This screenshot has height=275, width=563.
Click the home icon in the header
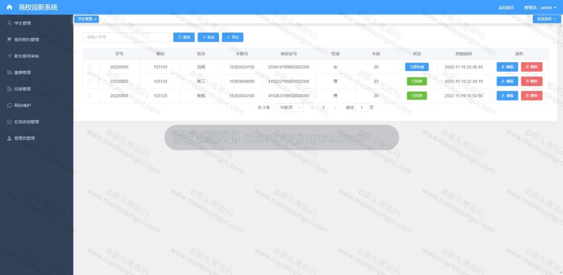[x=9, y=7]
